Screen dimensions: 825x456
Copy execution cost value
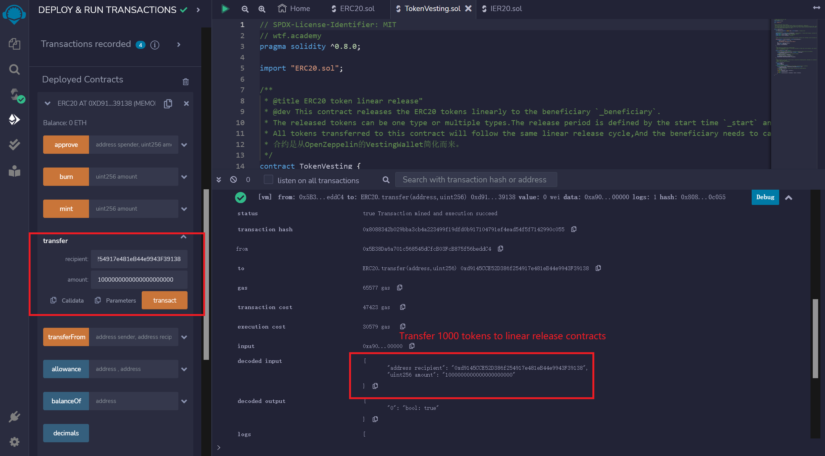tap(403, 326)
